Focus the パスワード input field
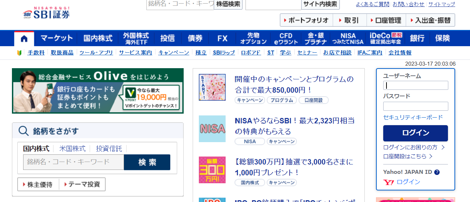The height and width of the screenshot is (202, 470). (416, 106)
